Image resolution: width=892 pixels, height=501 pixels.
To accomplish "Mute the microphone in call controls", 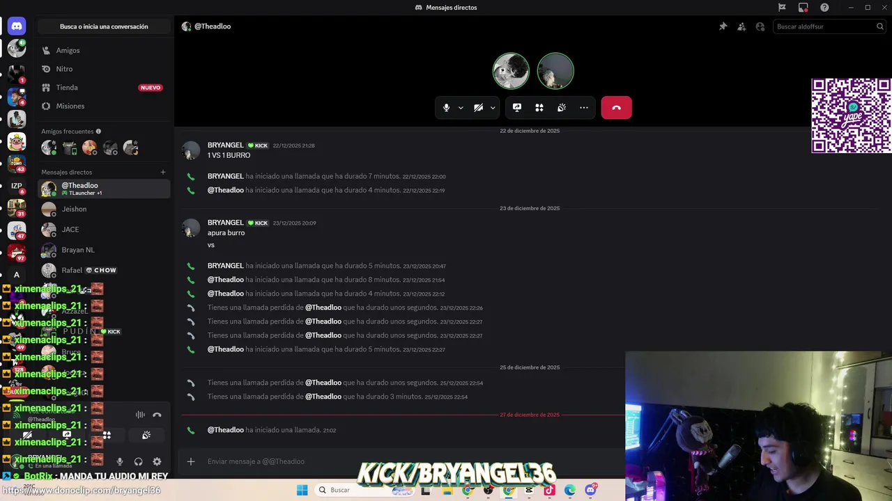I will 446,108.
